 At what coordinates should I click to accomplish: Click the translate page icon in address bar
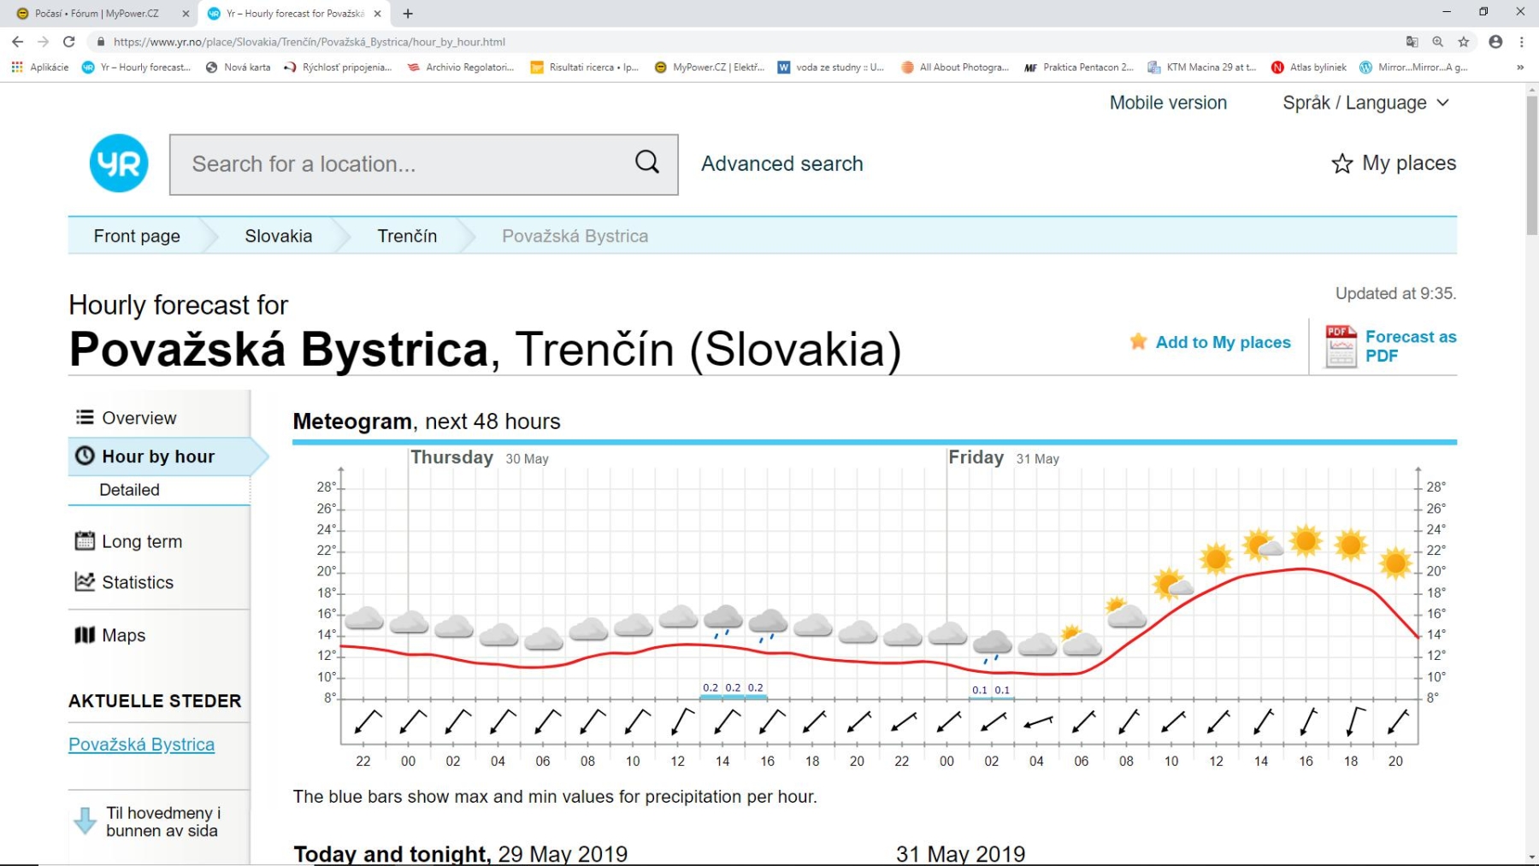tap(1412, 41)
